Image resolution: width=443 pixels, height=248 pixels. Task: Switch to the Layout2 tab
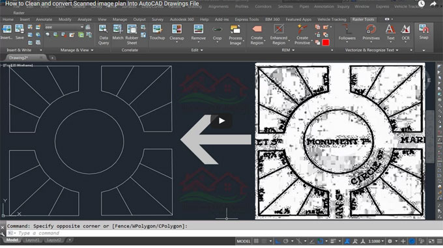pos(53,240)
